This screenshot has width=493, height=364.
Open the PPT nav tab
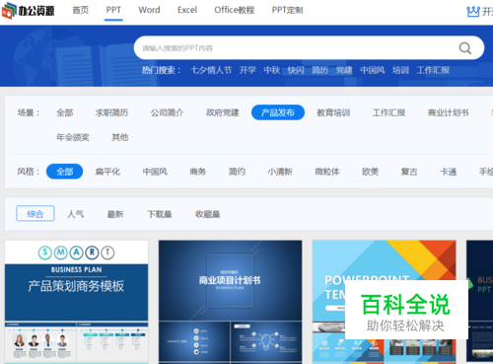click(113, 10)
